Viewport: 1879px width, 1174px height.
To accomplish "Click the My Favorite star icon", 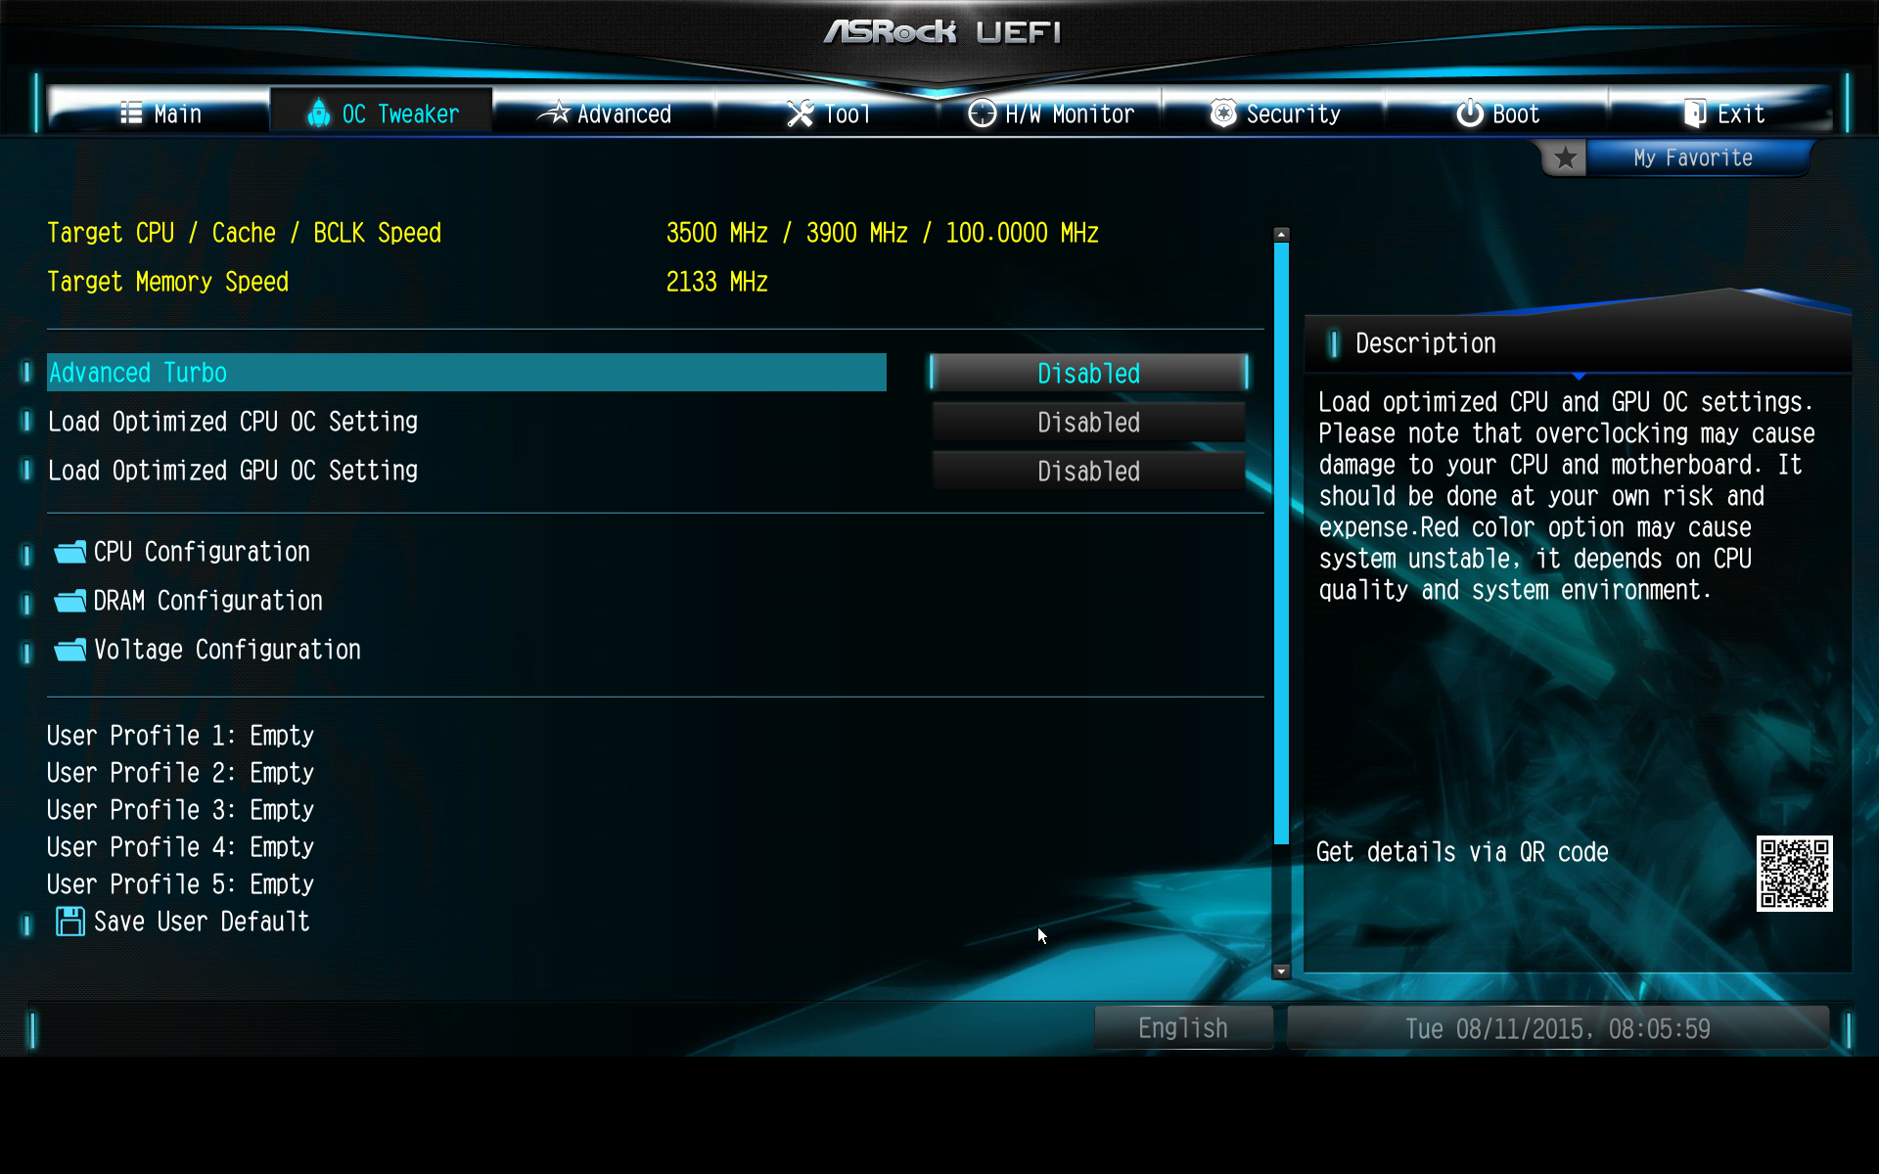I will 1567,158.
